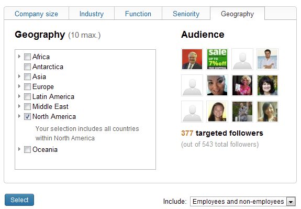Expand the Middle East arrow

(19, 106)
